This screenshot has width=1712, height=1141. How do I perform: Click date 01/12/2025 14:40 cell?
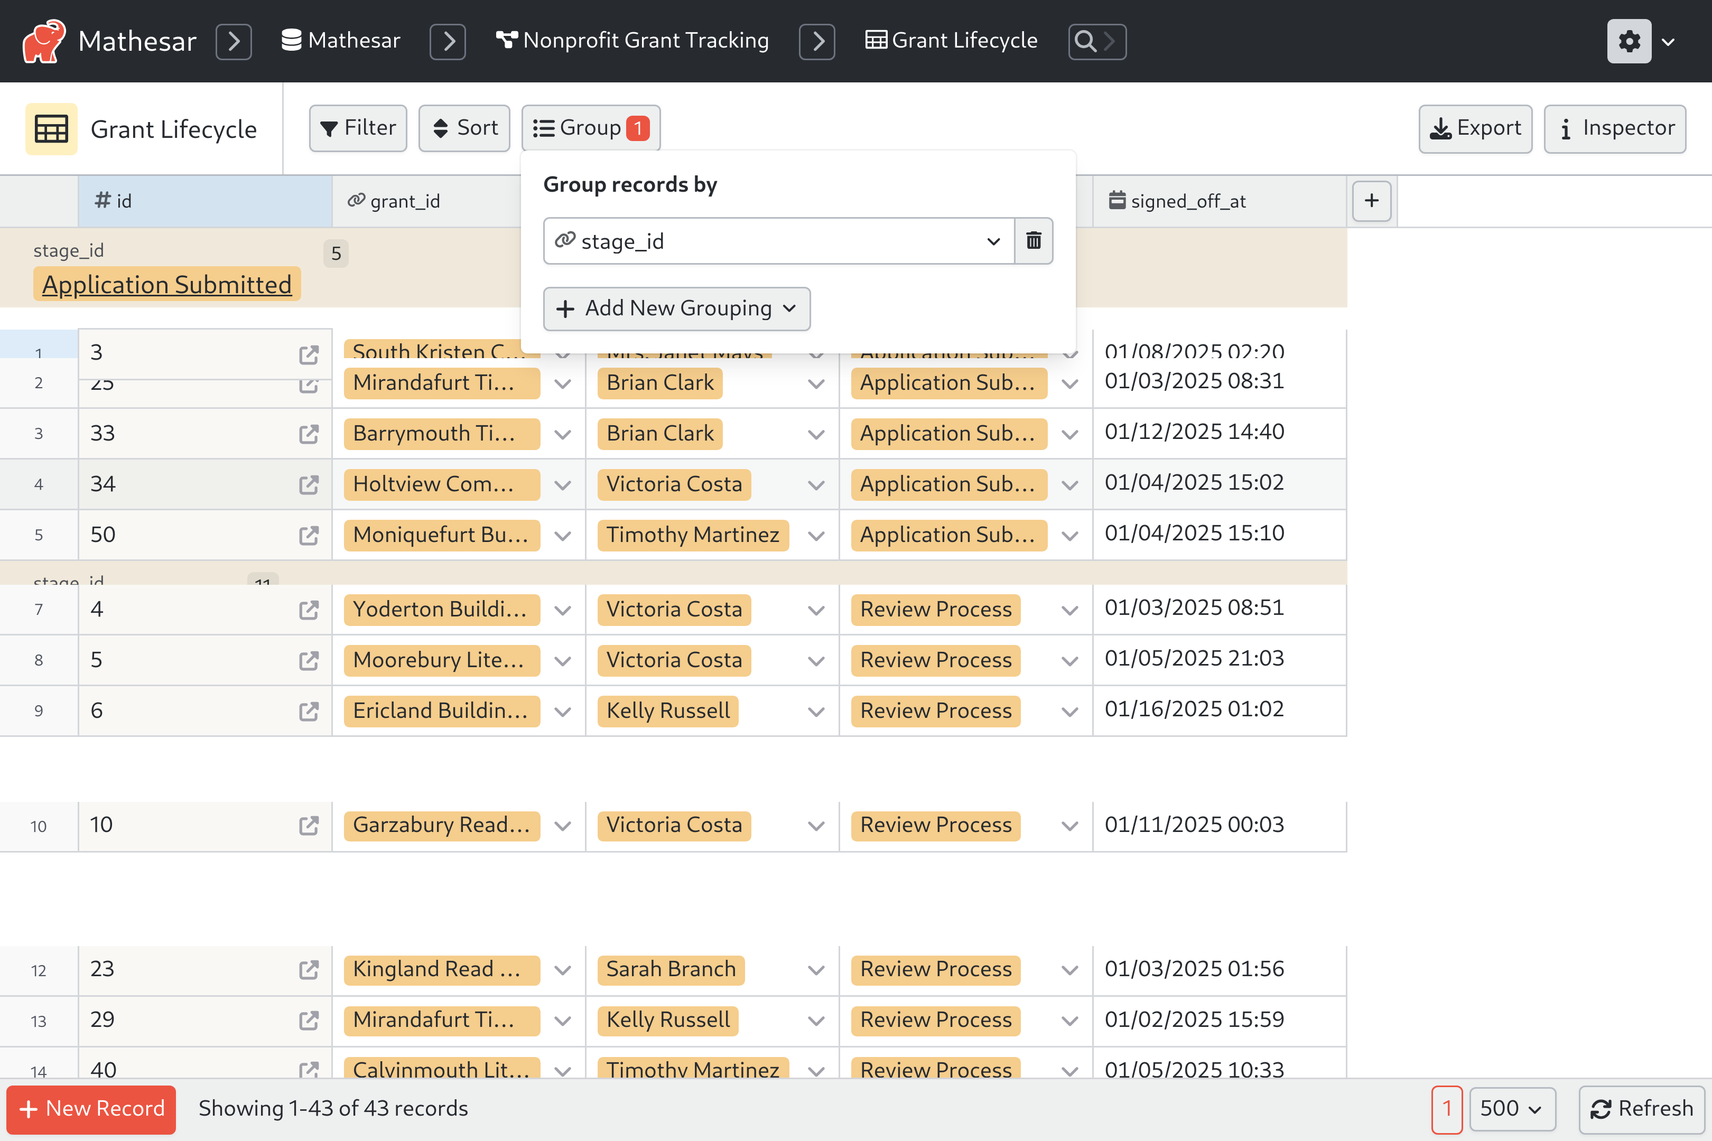coord(1219,433)
